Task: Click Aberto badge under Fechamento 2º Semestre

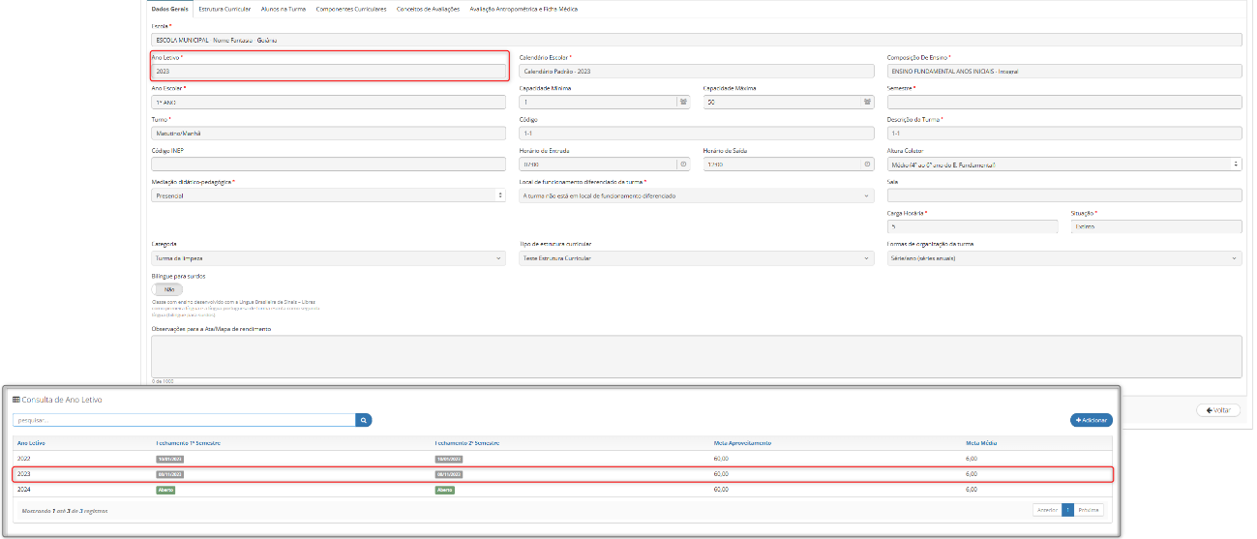Action: coord(445,490)
